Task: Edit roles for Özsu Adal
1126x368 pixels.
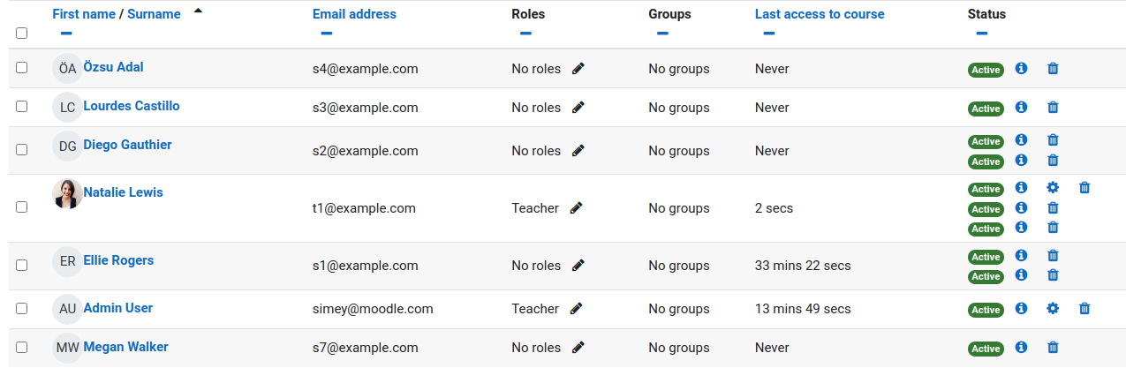Action: [578, 69]
